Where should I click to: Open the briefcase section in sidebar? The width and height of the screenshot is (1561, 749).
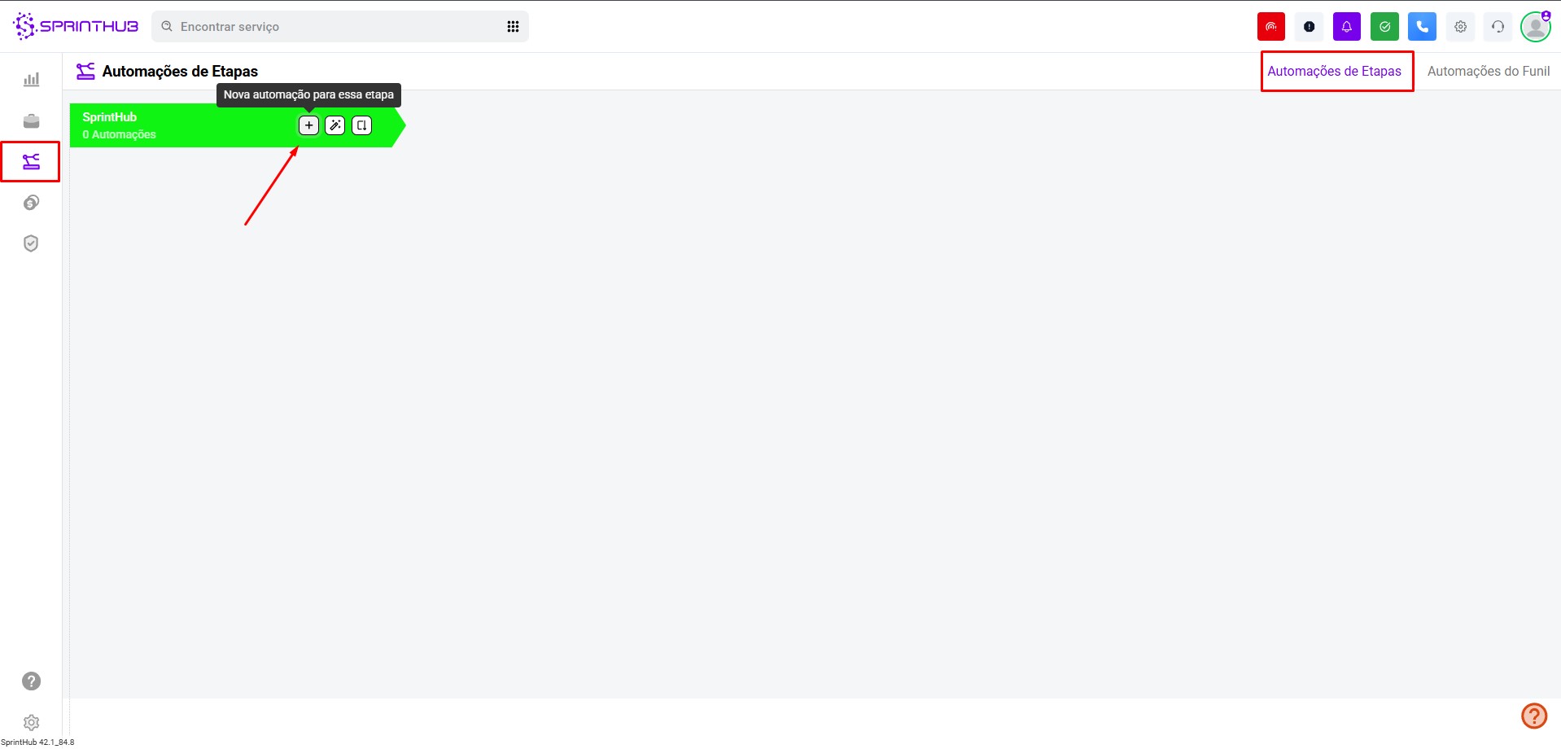pos(31,121)
